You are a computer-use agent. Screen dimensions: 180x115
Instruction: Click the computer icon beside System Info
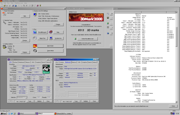click(51, 38)
